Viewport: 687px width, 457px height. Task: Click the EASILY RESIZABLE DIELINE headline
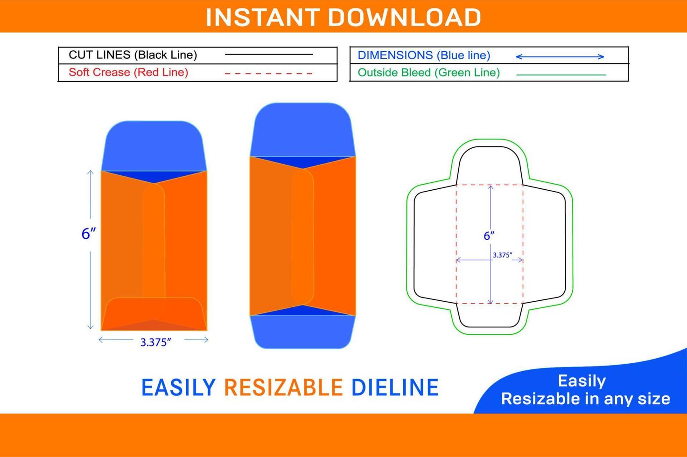coord(290,388)
